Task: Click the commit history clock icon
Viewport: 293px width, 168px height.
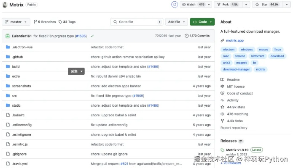Action: (x=187, y=36)
